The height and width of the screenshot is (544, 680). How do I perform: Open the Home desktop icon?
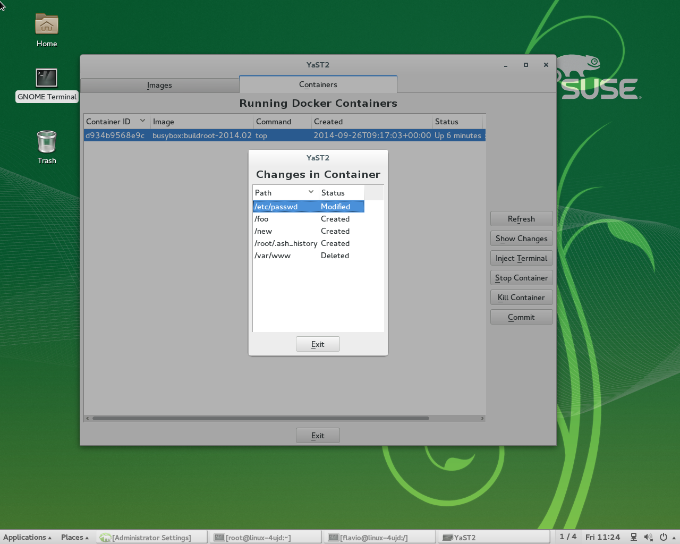[x=47, y=31]
